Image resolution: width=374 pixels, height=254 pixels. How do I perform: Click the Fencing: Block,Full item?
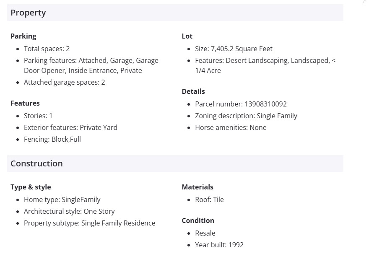[52, 139]
